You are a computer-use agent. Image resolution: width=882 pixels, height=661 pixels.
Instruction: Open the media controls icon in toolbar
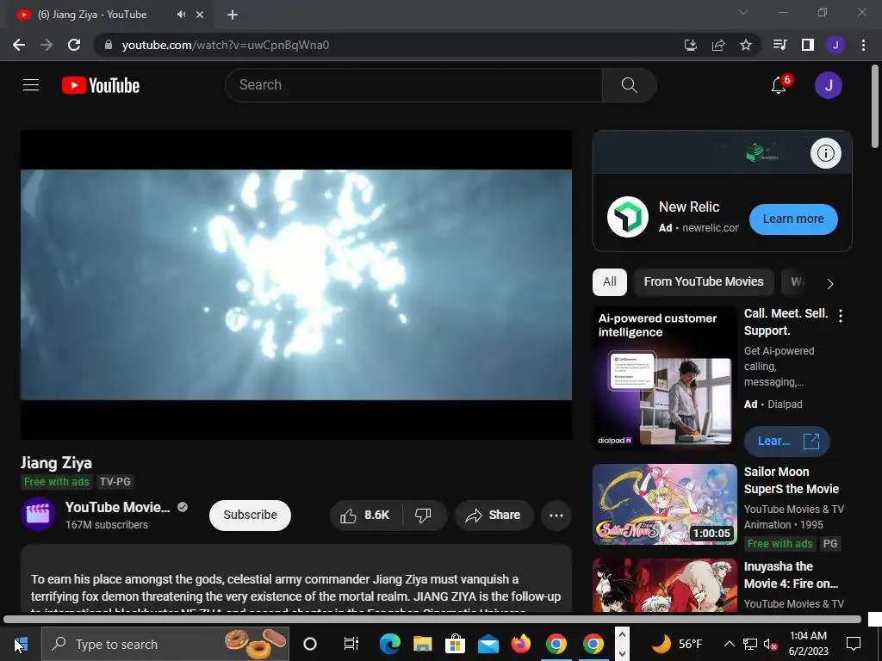tap(780, 45)
